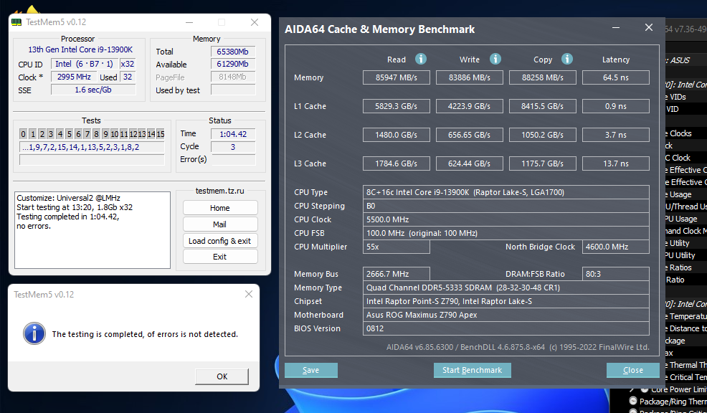
Task: Click the 13th Gen Intel Core i9-13900K label
Action: pos(80,49)
